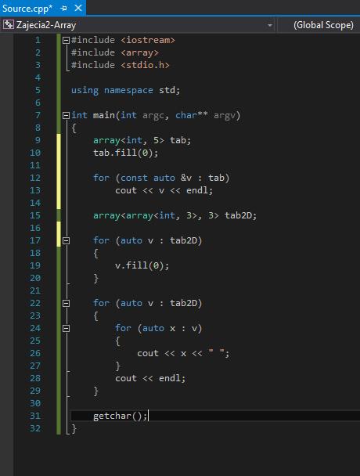The height and width of the screenshot is (476, 360).
Task: Click the 'argc' parameter
Action: point(153,116)
